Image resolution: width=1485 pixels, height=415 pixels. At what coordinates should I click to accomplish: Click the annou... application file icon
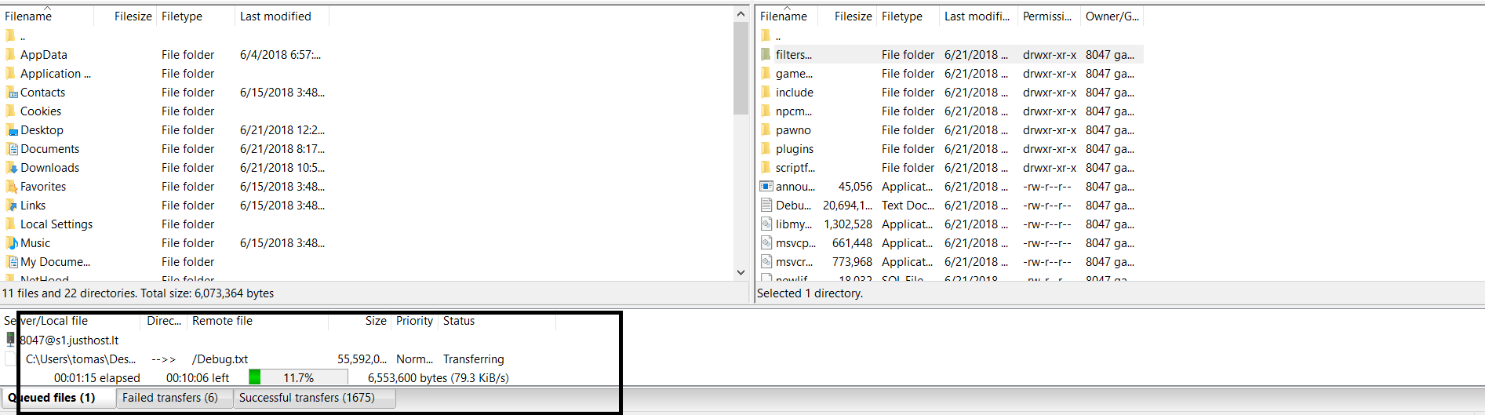pos(766,186)
